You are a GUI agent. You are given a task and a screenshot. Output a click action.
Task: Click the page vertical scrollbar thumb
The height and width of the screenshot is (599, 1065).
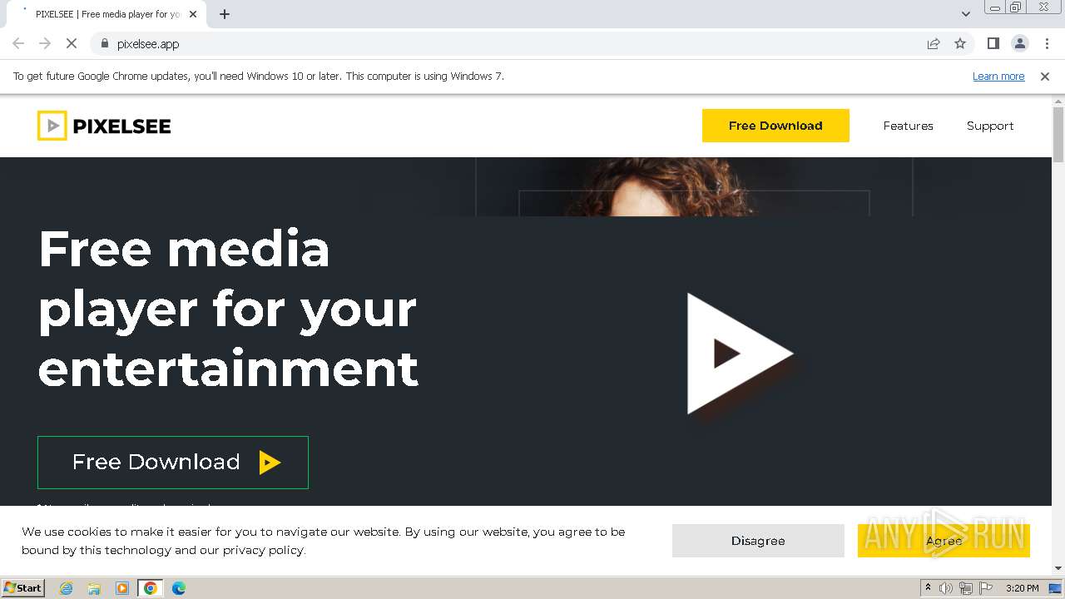point(1058,135)
